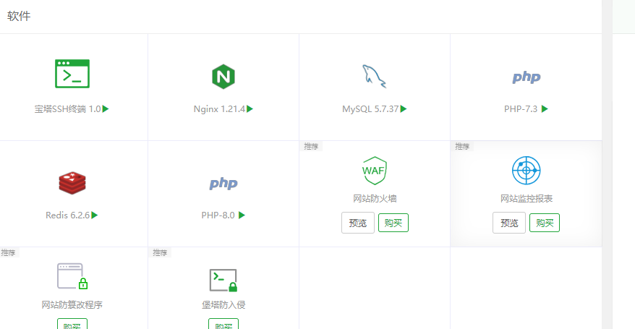Click the 软件 section heading
Screen dimensions: 635x329
pos(19,16)
